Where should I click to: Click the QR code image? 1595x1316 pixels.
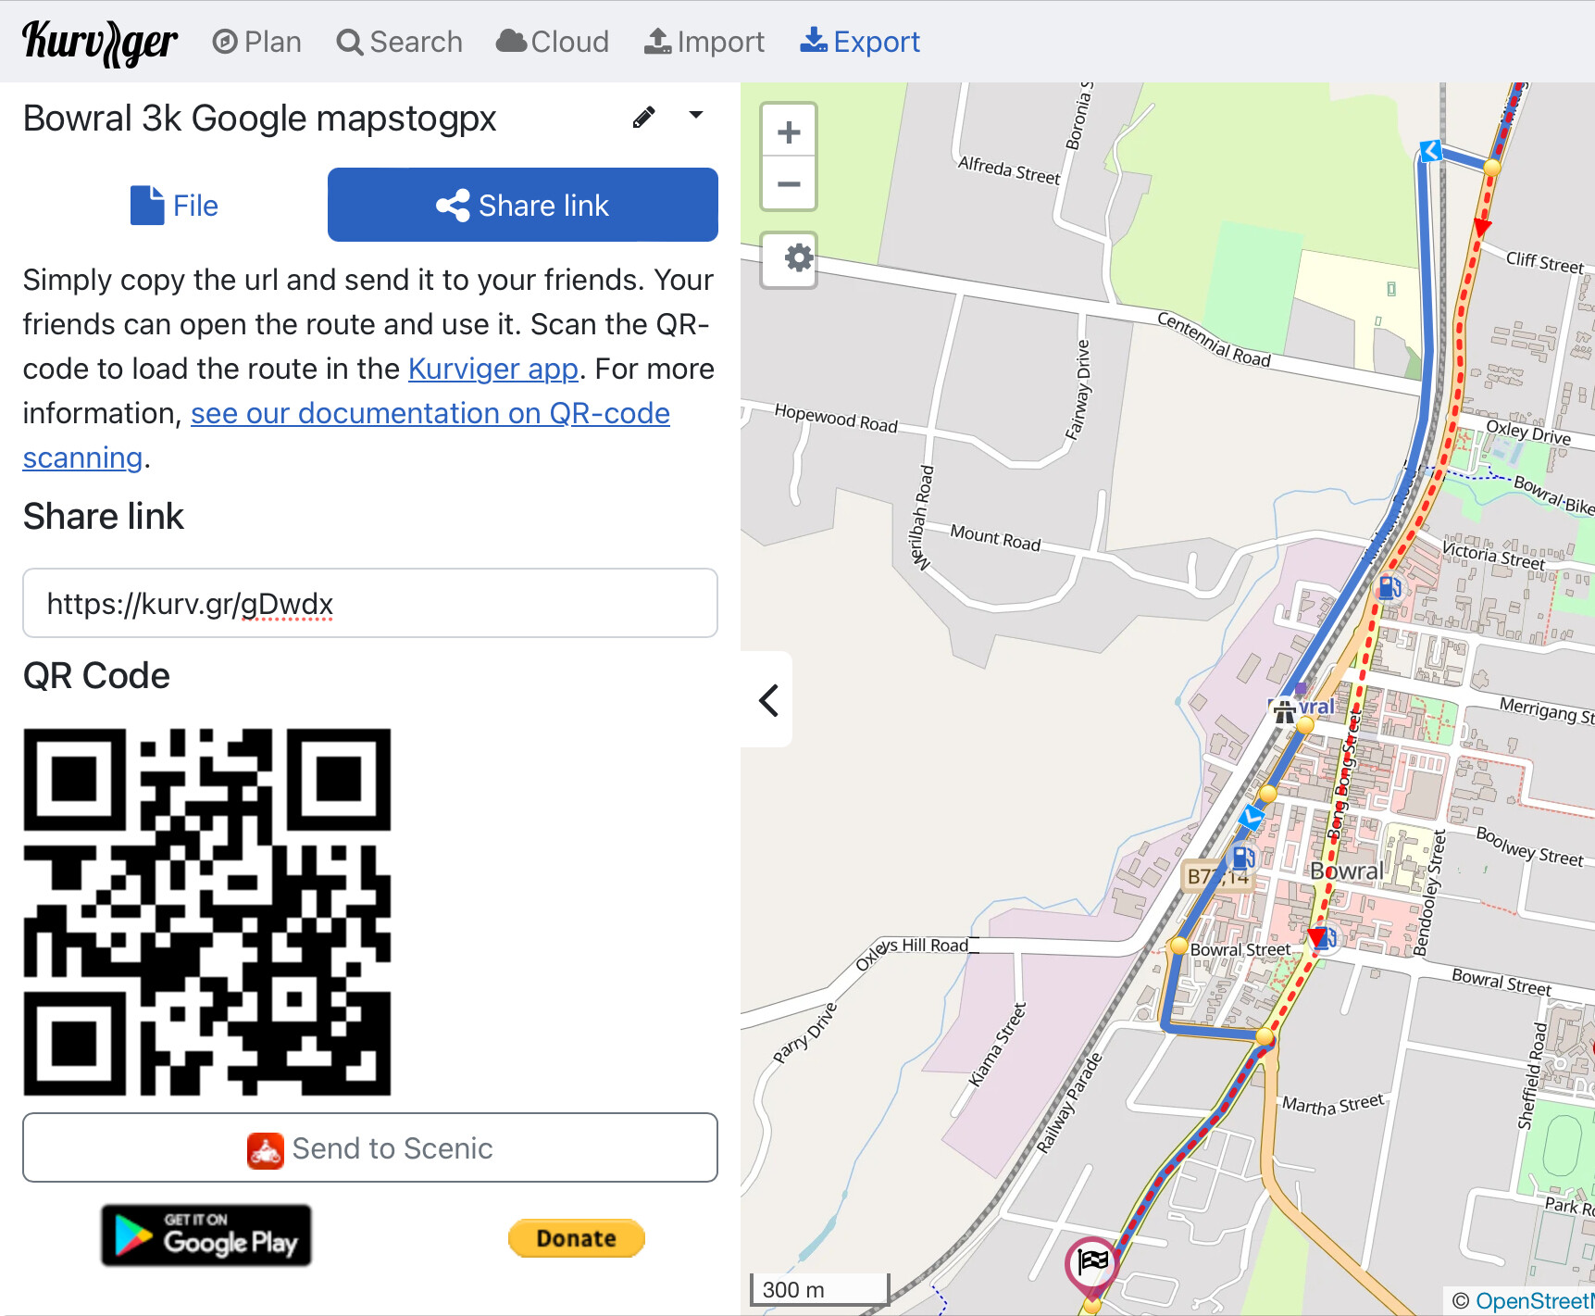click(207, 912)
